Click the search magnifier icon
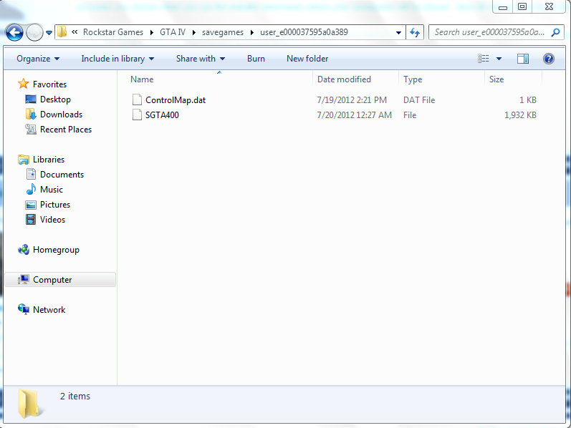Image resolution: width=571 pixels, height=428 pixels. pos(555,32)
